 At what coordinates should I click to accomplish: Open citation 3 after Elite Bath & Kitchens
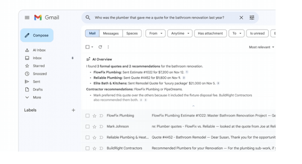(x=218, y=83)
